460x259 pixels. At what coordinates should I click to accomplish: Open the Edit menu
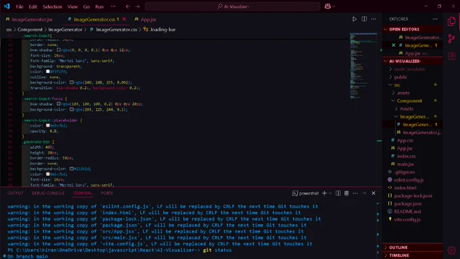click(33, 7)
